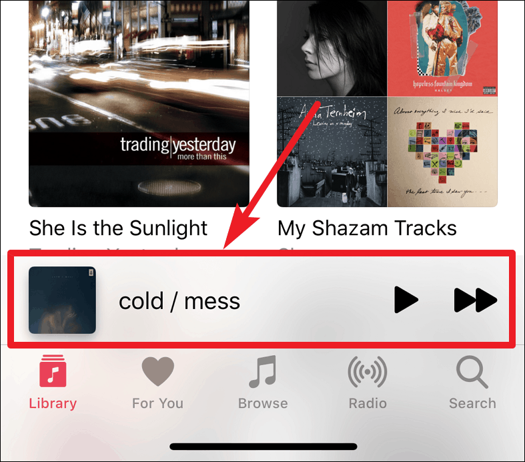Tap the Search magnifying glass icon

tap(472, 372)
